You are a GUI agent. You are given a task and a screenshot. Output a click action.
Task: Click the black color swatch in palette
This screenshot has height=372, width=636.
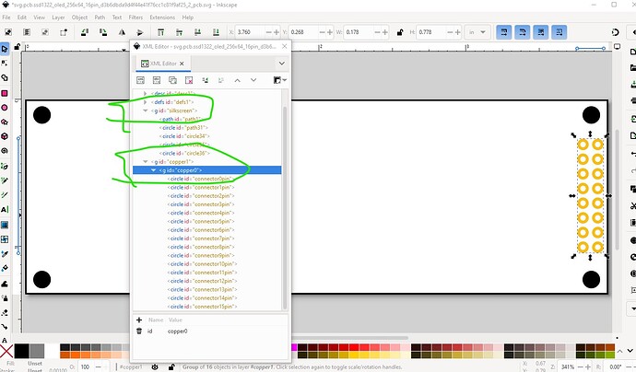coord(21,351)
